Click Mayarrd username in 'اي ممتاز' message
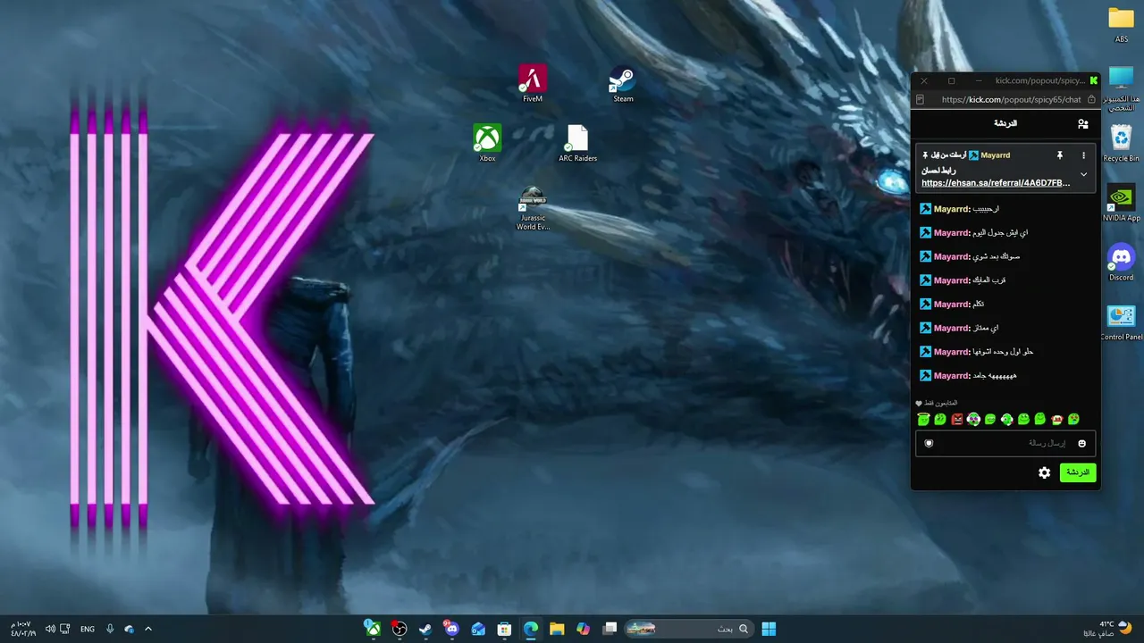The height and width of the screenshot is (643, 1144). 952,329
